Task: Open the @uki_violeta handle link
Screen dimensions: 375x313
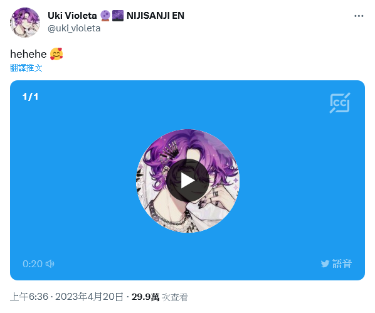Action: point(74,28)
